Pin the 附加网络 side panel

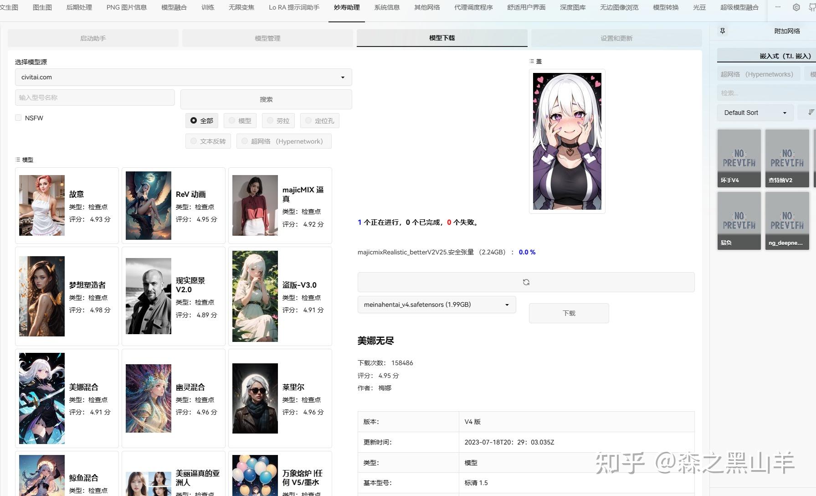[723, 31]
